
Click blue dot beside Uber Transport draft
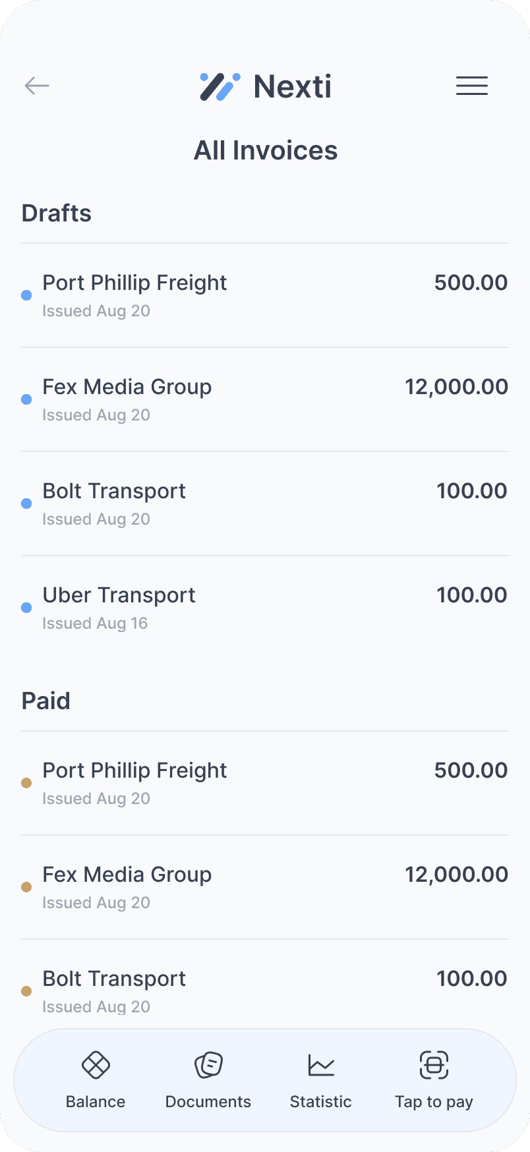pos(26,608)
